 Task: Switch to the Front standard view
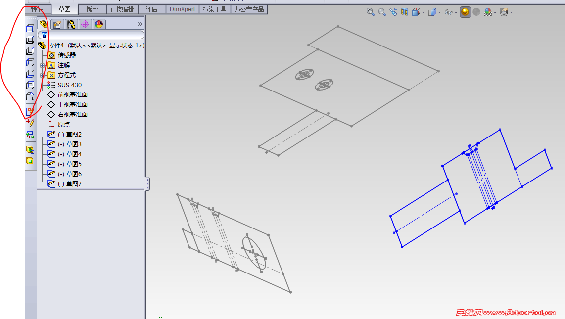(x=30, y=28)
